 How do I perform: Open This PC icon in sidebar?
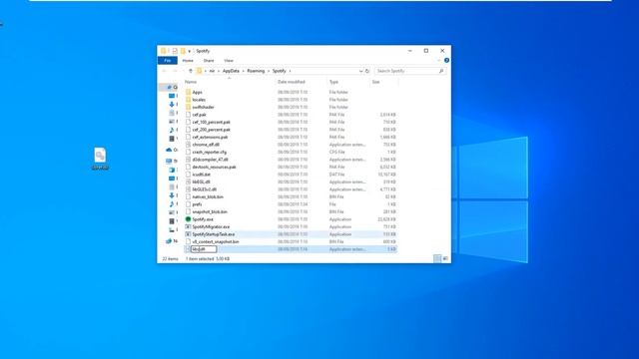(x=169, y=161)
